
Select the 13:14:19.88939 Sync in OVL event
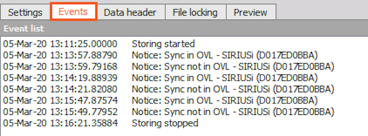184,78
